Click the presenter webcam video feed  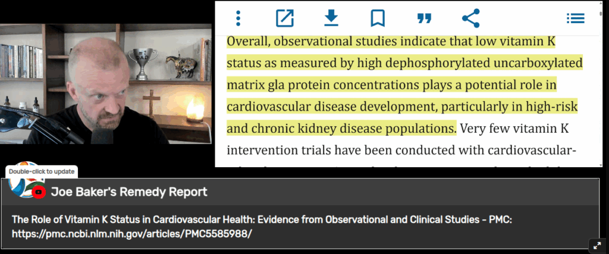coord(106,84)
